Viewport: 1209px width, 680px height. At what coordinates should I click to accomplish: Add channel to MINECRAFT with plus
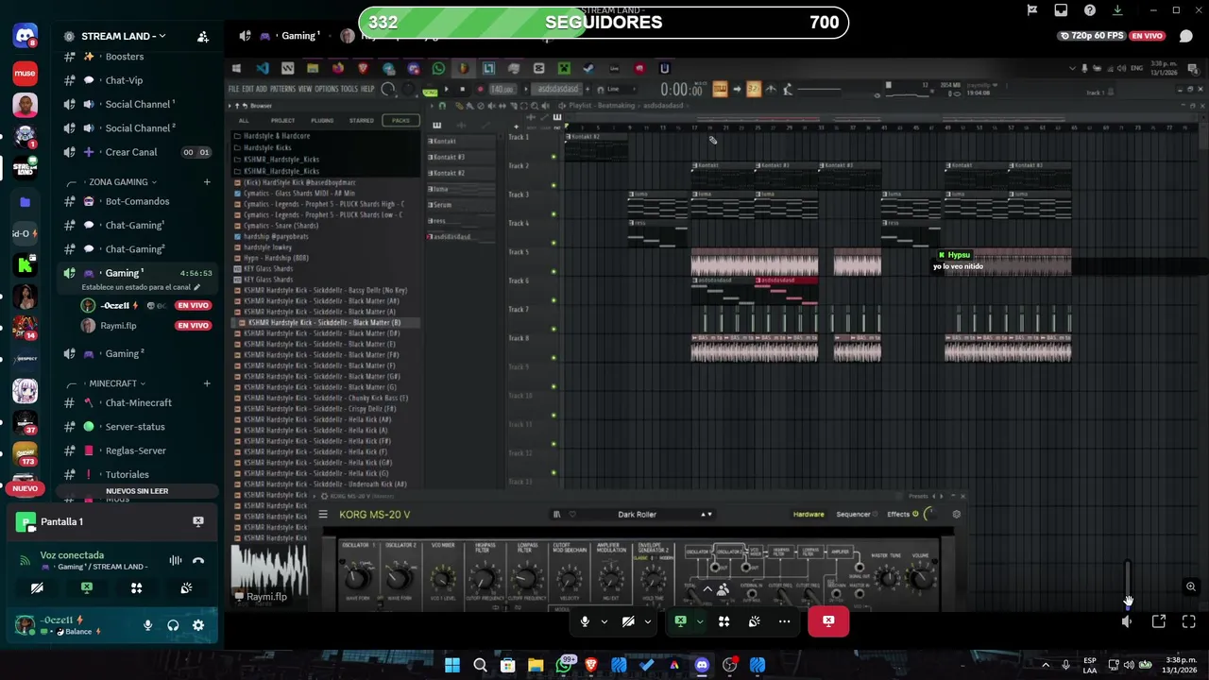coord(207,383)
